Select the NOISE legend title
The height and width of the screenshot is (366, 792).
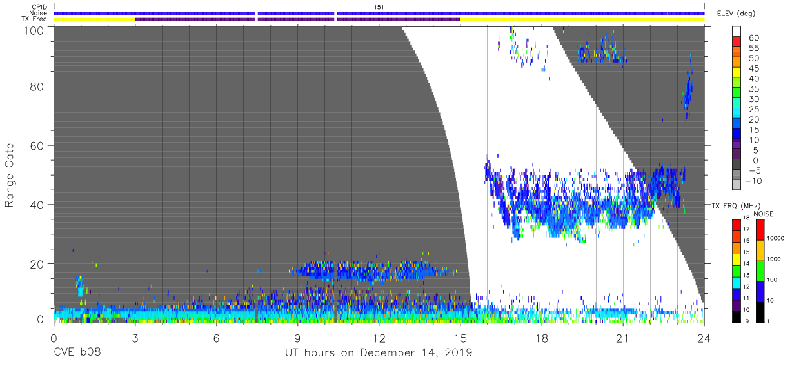point(764,214)
